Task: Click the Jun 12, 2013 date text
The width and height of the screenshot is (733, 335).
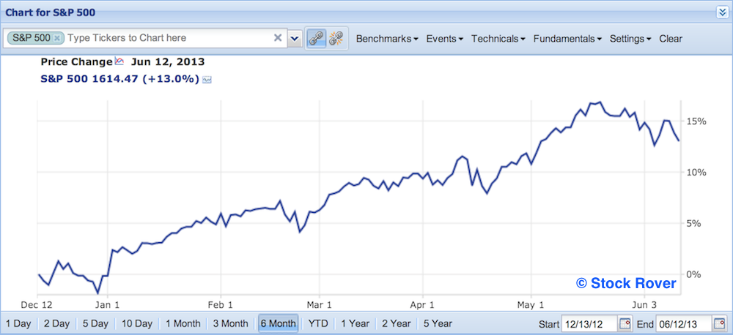Action: (168, 61)
